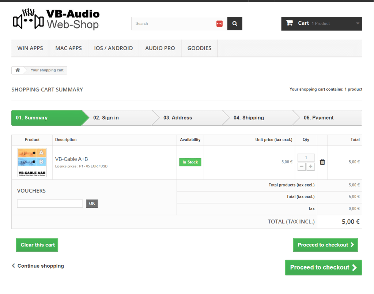
Task: Open the GOODIES menu
Action: 199,48
